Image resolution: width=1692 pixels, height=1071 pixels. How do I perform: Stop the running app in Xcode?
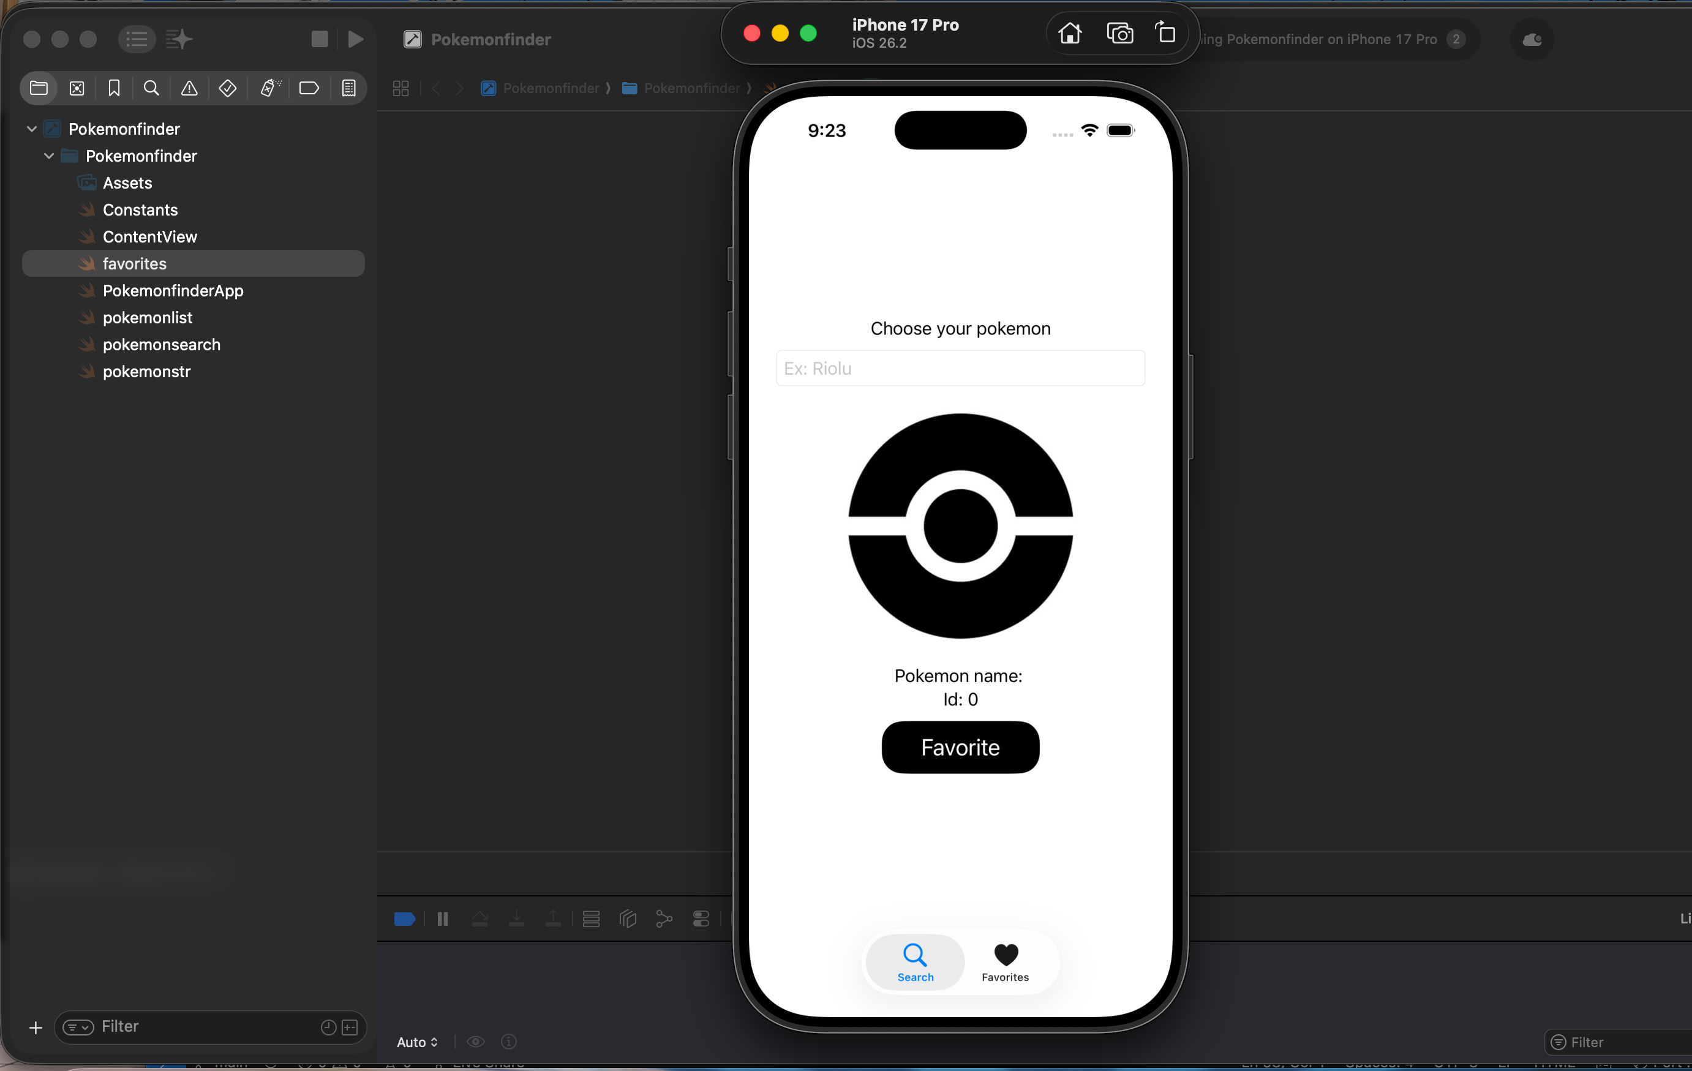click(320, 39)
